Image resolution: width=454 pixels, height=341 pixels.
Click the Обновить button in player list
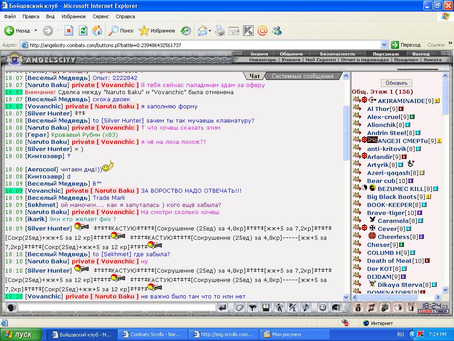(396, 83)
